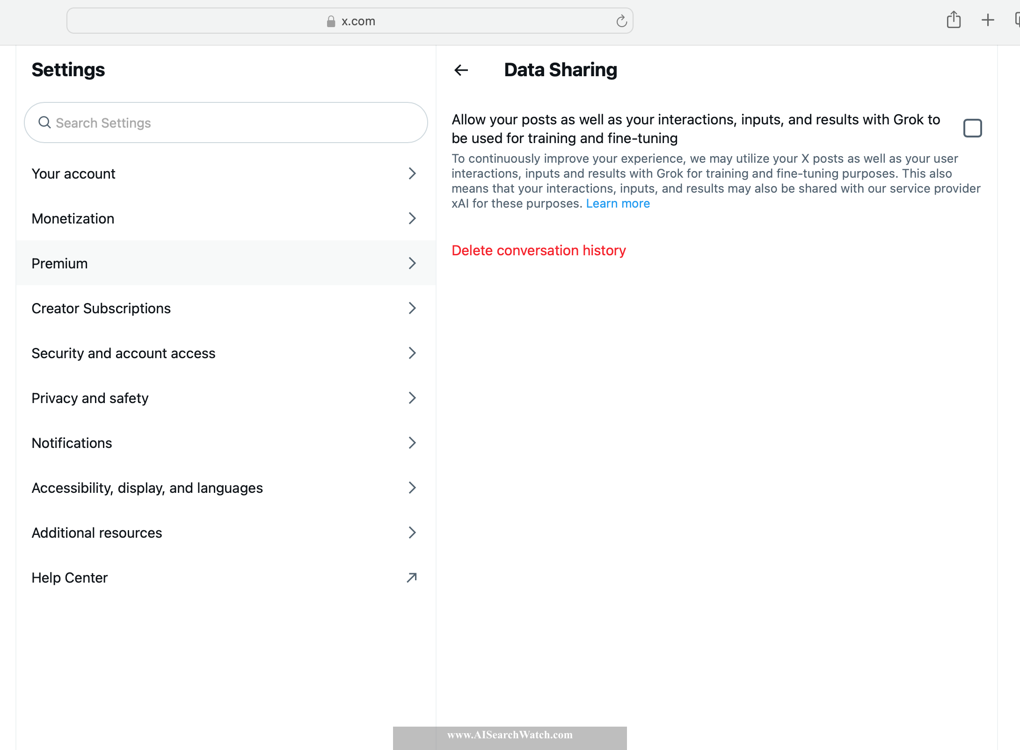The height and width of the screenshot is (750, 1020).
Task: Expand the Your account settings section
Action: [226, 173]
